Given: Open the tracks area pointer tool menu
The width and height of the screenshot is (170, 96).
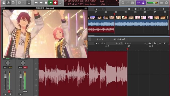Looking at the screenshot, I should [97, 9].
